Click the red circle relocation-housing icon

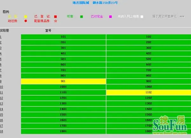[25, 21]
